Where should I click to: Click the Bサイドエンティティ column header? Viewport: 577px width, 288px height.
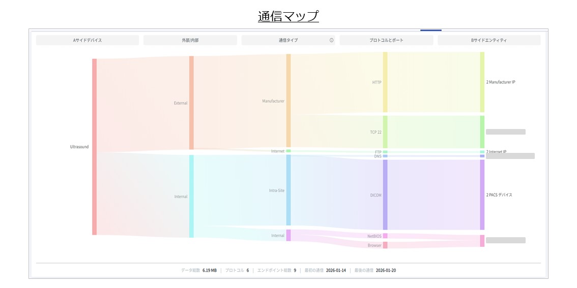[488, 40]
